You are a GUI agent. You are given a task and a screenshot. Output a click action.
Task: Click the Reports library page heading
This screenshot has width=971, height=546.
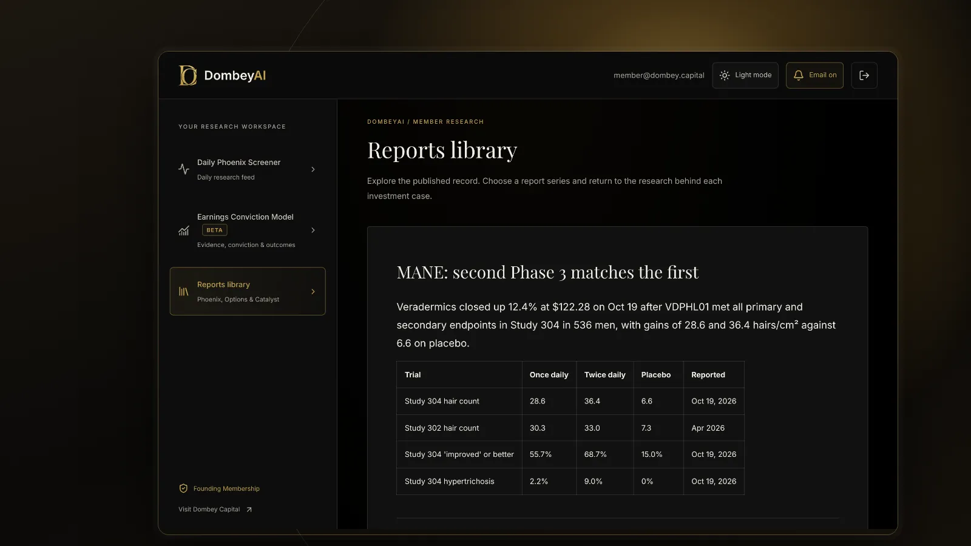[442, 150]
